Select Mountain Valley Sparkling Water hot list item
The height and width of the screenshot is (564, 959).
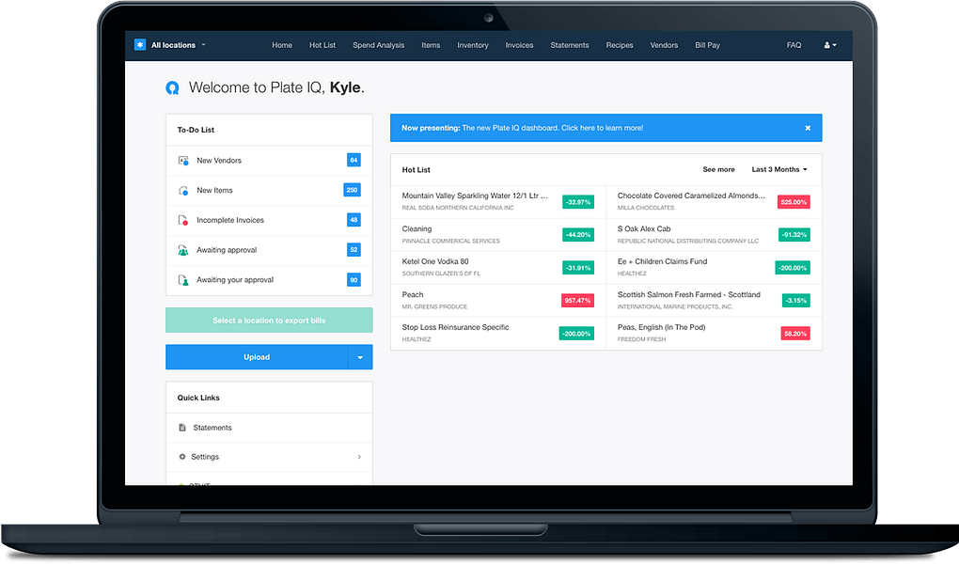(x=498, y=202)
